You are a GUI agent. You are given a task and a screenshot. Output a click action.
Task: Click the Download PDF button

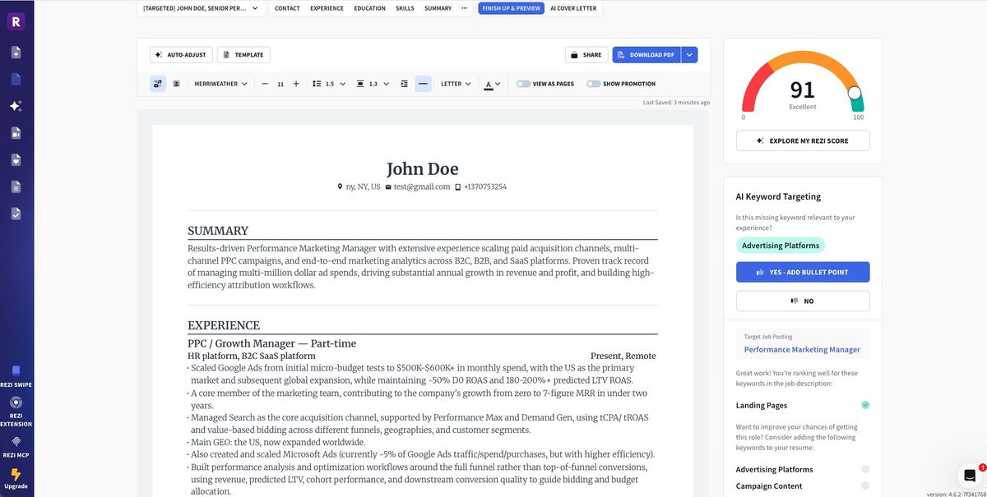pos(647,55)
